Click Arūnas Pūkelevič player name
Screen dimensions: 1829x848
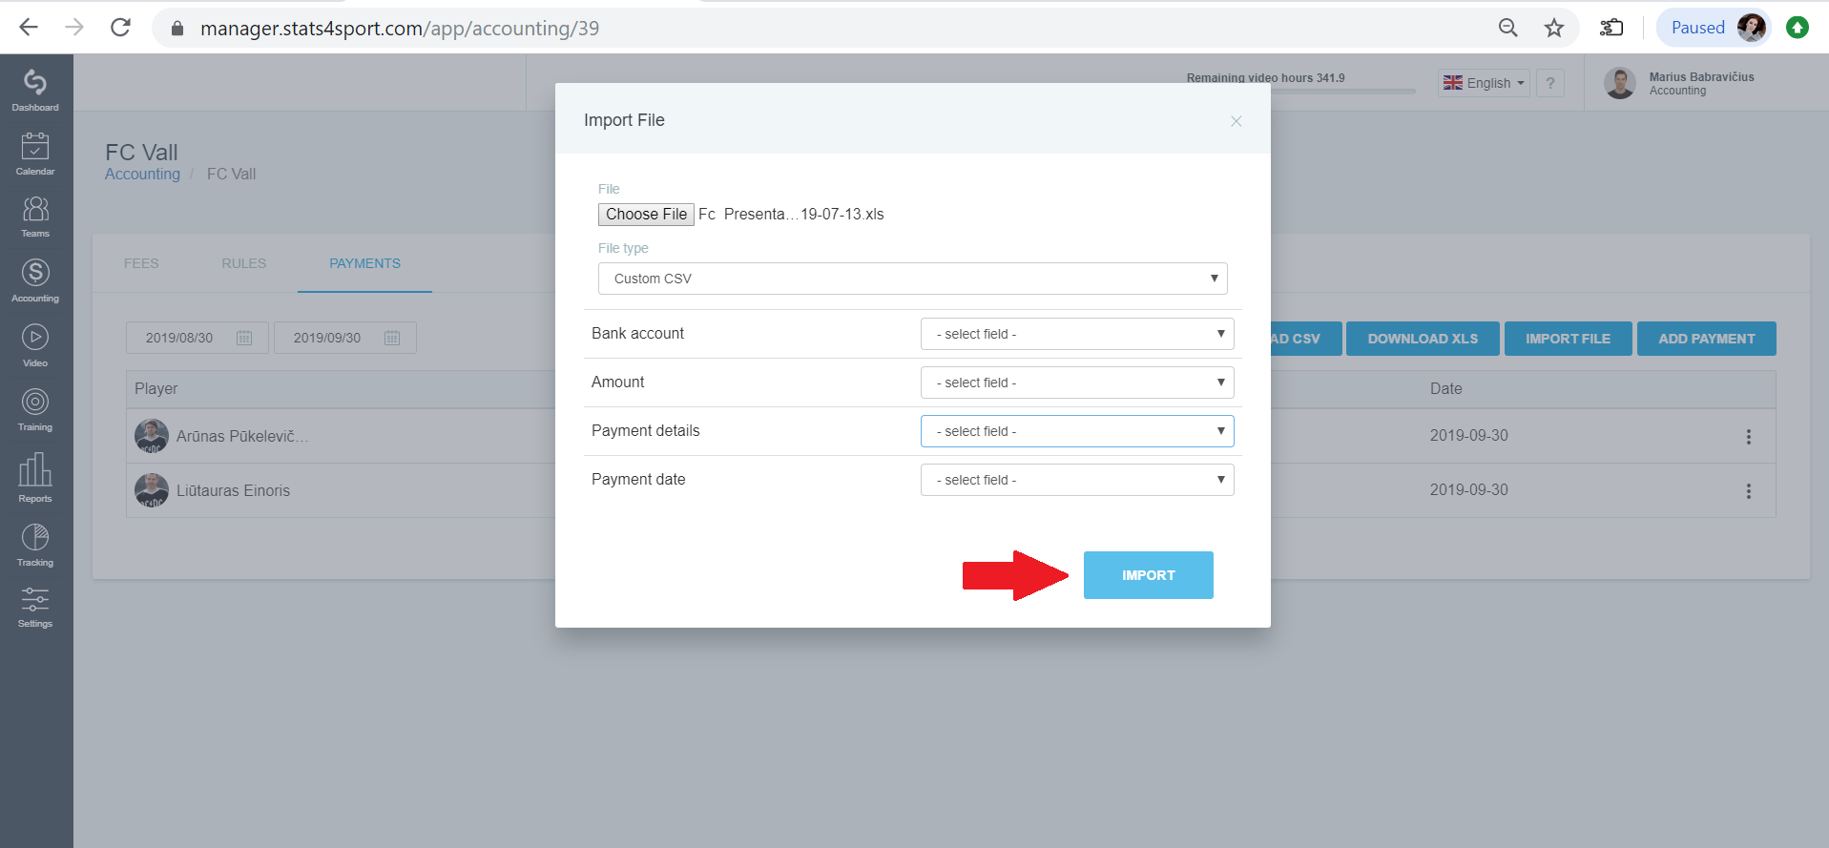(x=242, y=436)
